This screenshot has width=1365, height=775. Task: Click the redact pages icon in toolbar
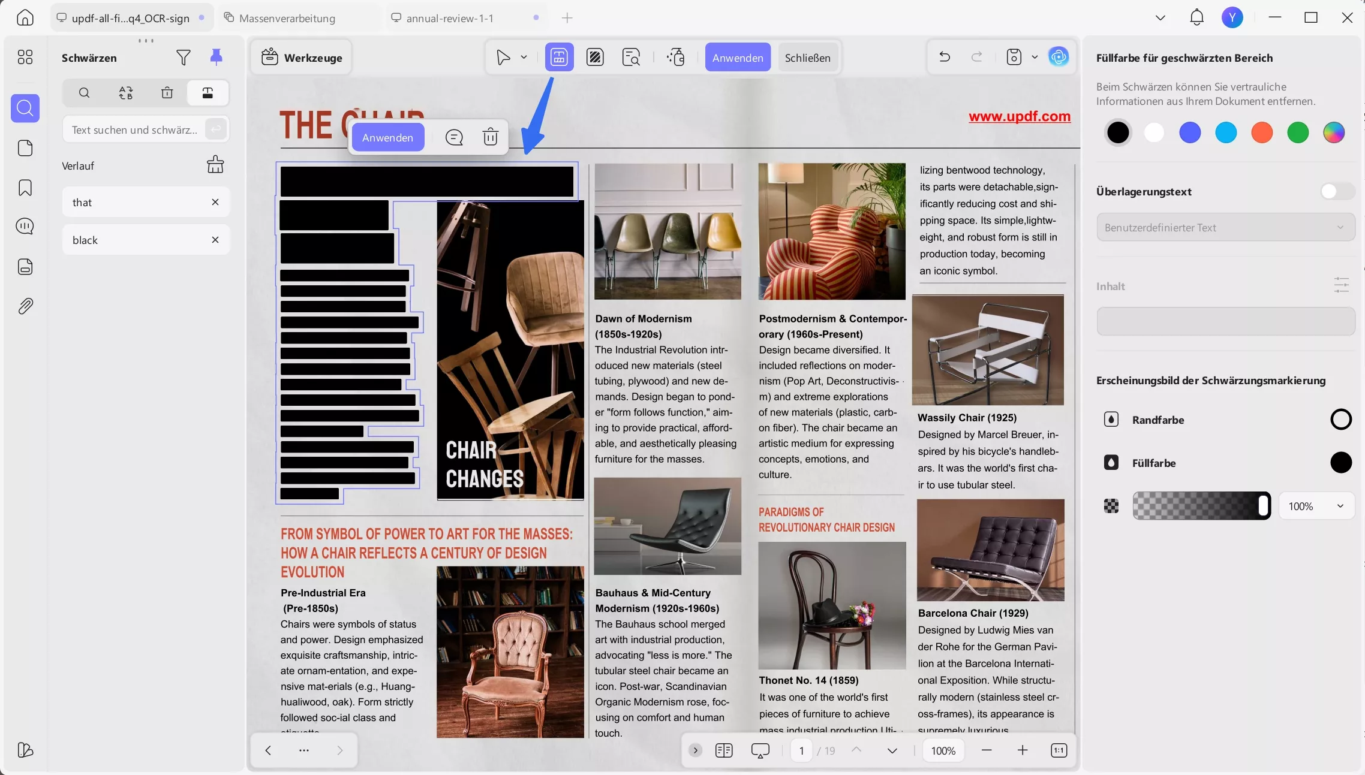tap(595, 58)
